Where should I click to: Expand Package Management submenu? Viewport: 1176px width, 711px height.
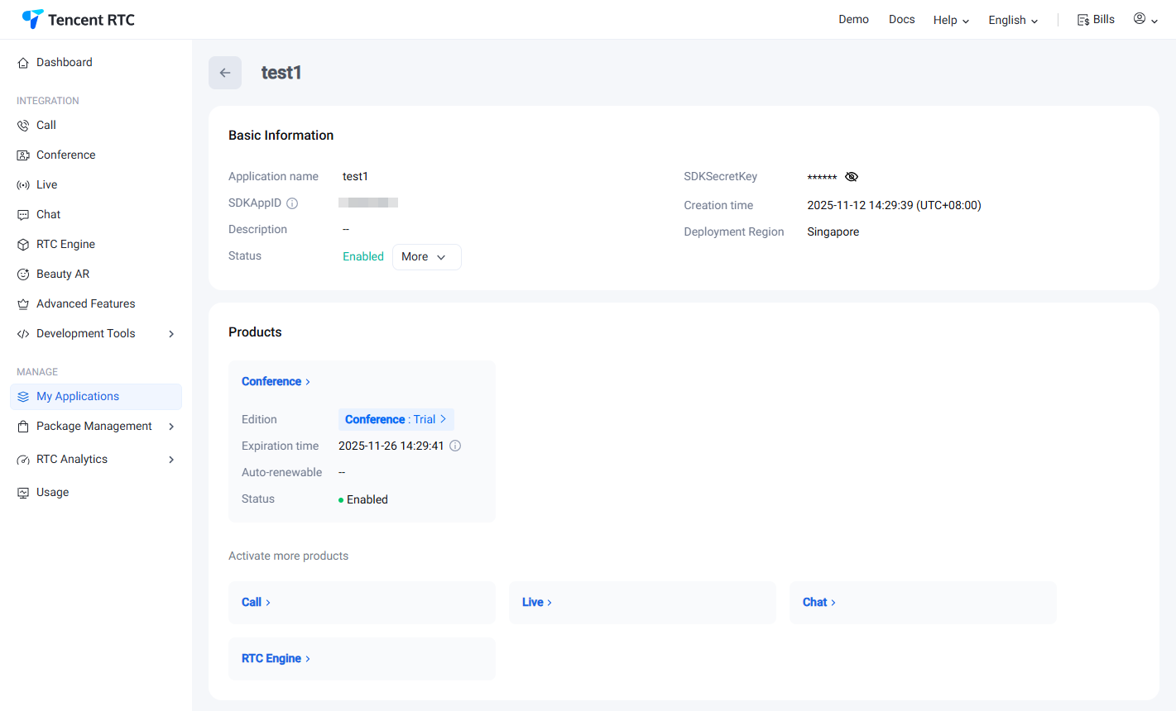(x=96, y=427)
